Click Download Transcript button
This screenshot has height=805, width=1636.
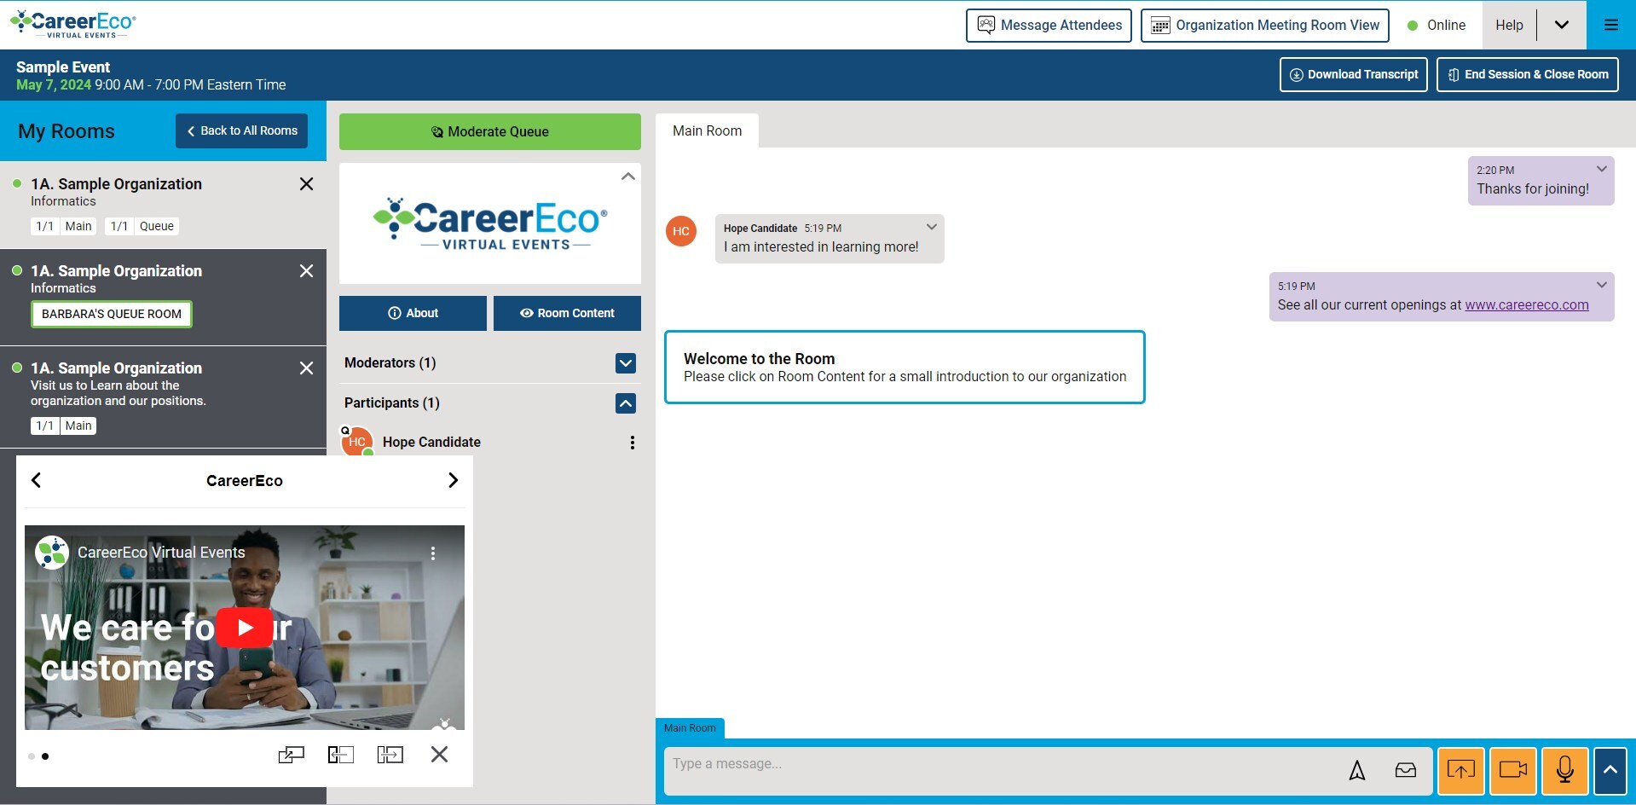(x=1353, y=74)
